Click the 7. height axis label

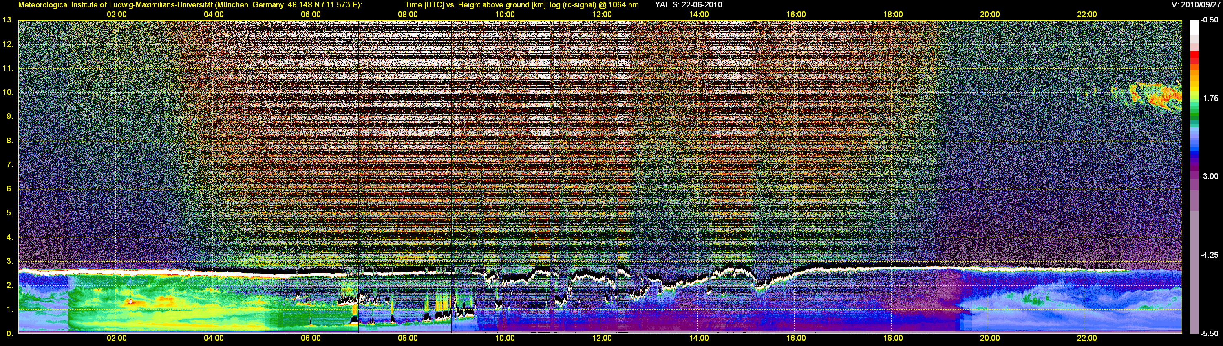coord(9,164)
